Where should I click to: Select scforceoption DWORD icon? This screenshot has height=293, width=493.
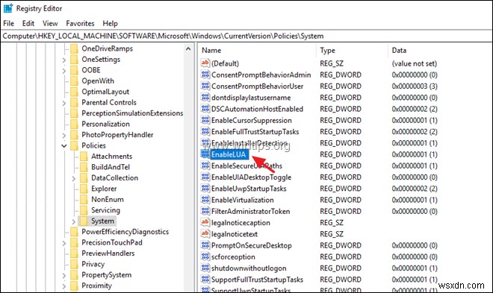(x=205, y=256)
